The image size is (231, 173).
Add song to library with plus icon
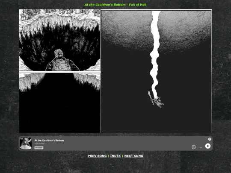194,147
